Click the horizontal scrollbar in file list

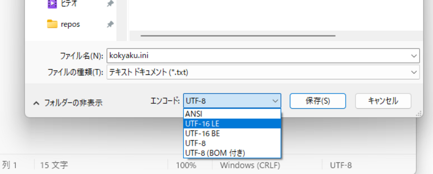coord(238,36)
